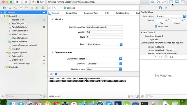The image size is (187, 105).
Task: Click the Bundle Identifier field
Action: click(x=105, y=27)
